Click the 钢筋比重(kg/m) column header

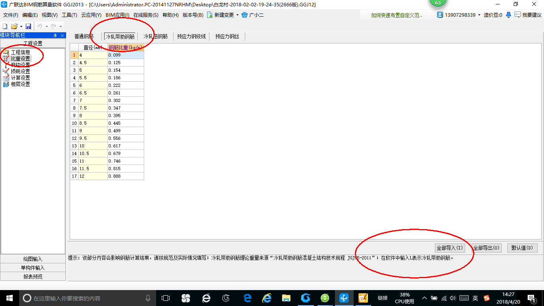point(126,47)
